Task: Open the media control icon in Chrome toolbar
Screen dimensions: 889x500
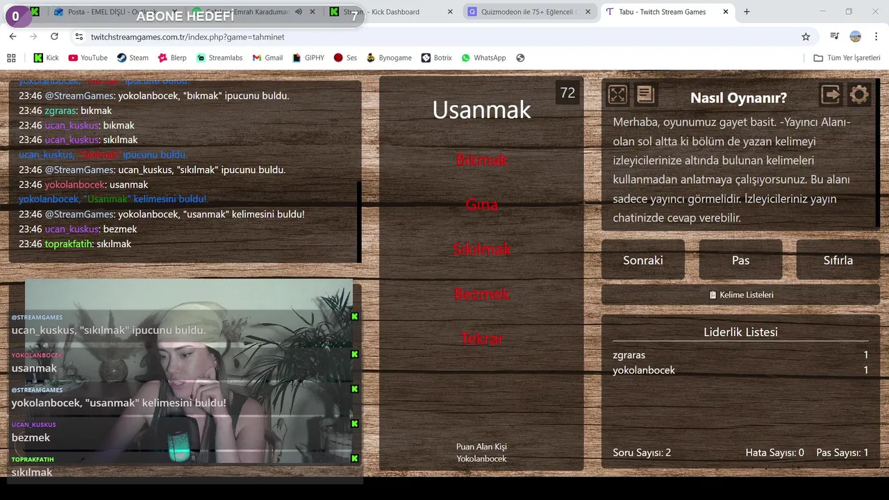Action: (835, 37)
